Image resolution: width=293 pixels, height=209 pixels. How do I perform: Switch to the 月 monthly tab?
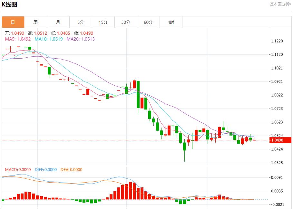pos(58,22)
